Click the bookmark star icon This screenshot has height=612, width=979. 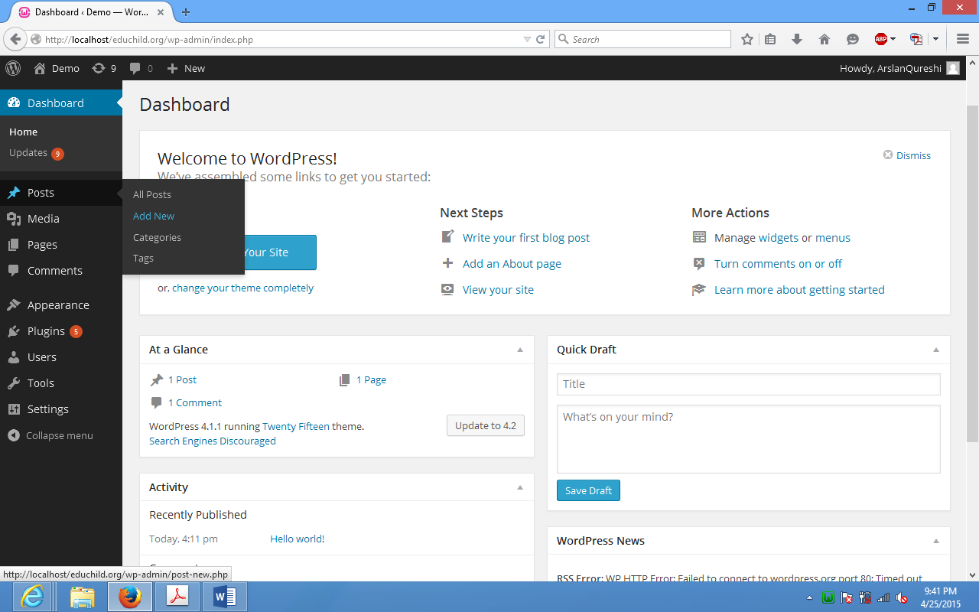coord(747,39)
